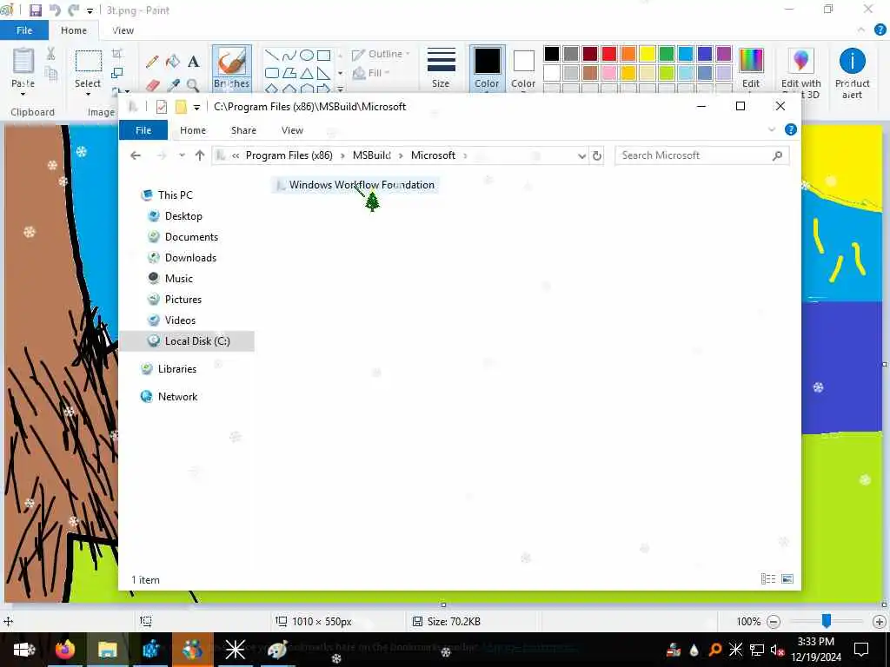Viewport: 890px width, 667px height.
Task: Open Firefox from the taskbar
Action: tap(65, 648)
